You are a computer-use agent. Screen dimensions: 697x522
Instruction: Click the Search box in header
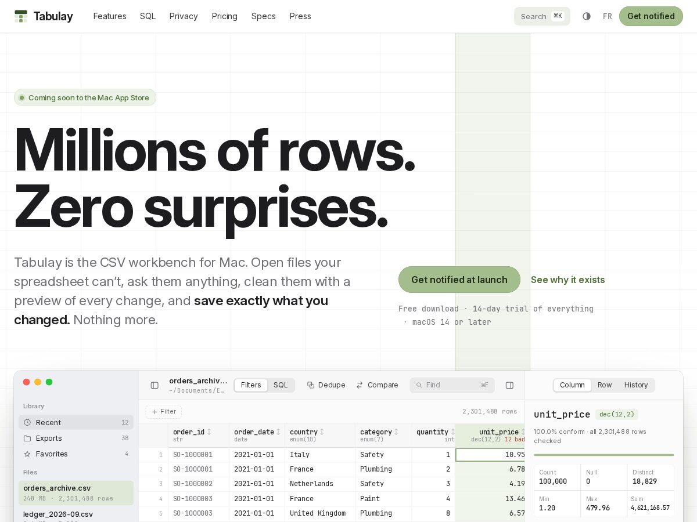pos(542,16)
